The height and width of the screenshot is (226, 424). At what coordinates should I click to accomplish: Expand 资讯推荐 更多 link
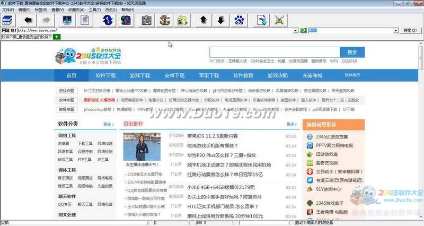(291, 124)
